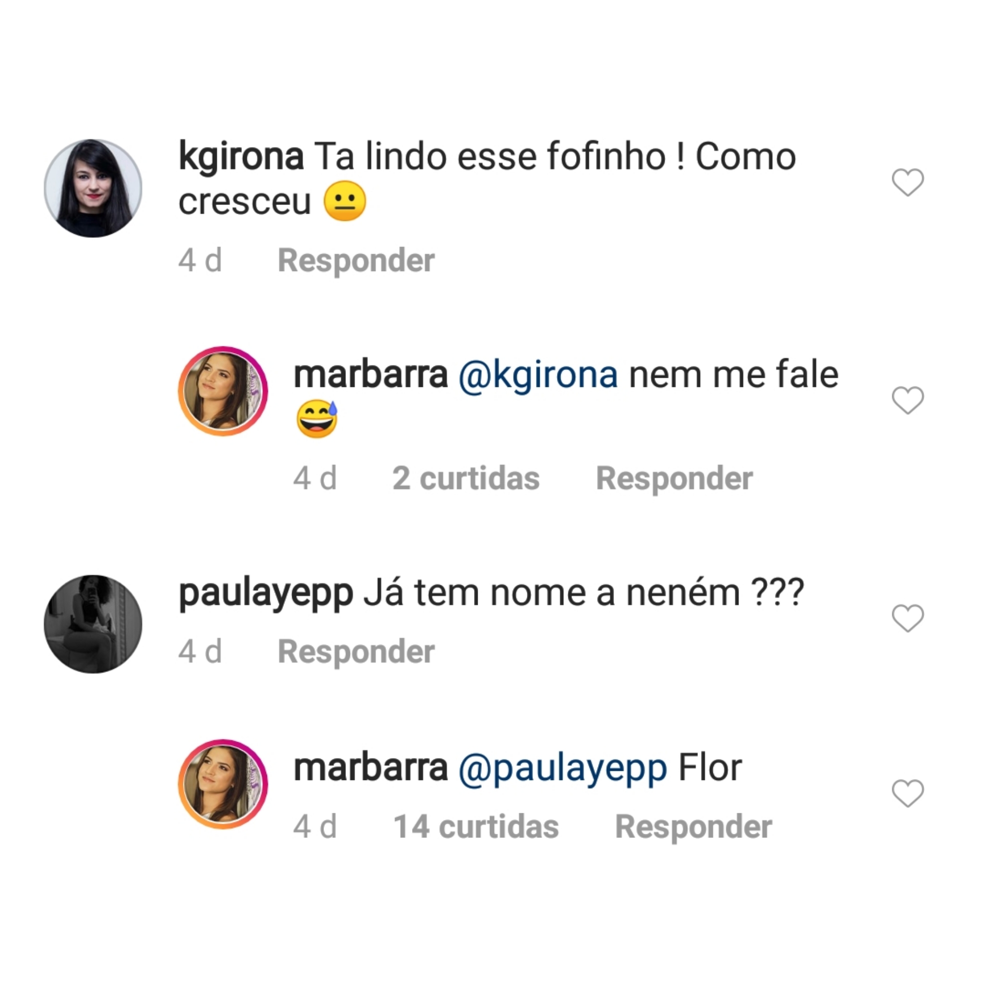This screenshot has height=984, width=984.
Task: Open paulayepp username on her comment
Action: [x=265, y=593]
